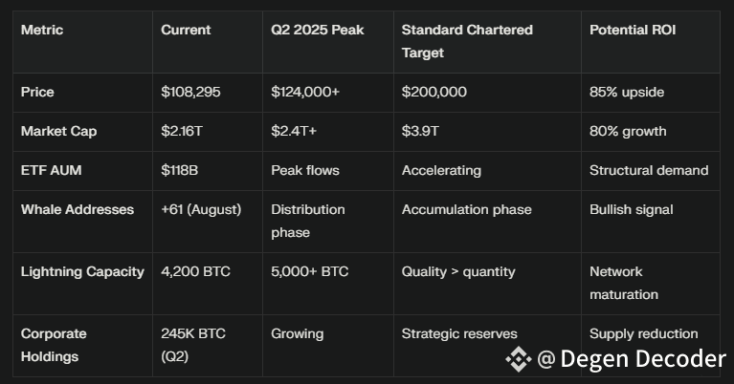734x384 pixels.
Task: Select the Current column header
Action: 186,31
